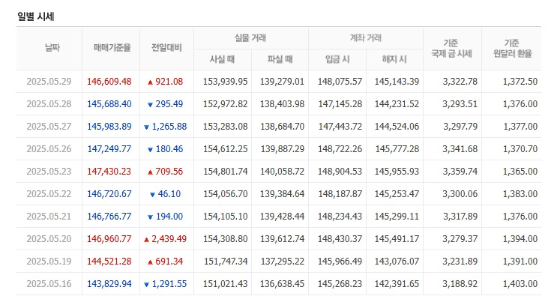Click the 실물 거래 group header
Screen dimensions: 560x305
point(250,38)
